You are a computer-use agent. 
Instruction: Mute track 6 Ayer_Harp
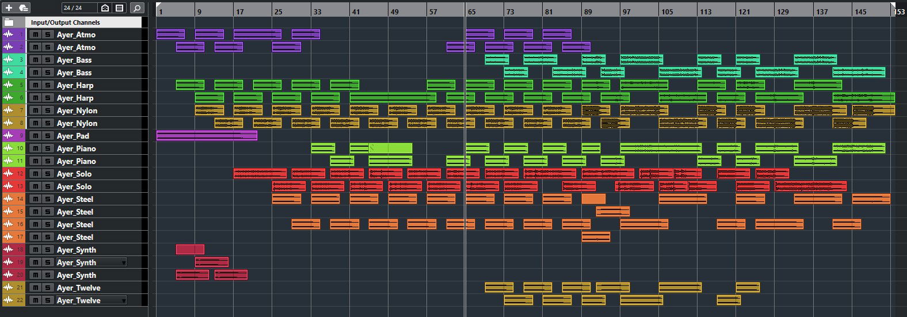coord(36,98)
